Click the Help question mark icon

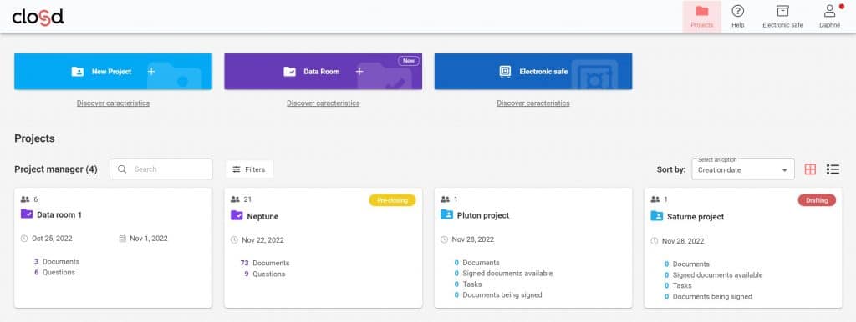pyautogui.click(x=737, y=11)
